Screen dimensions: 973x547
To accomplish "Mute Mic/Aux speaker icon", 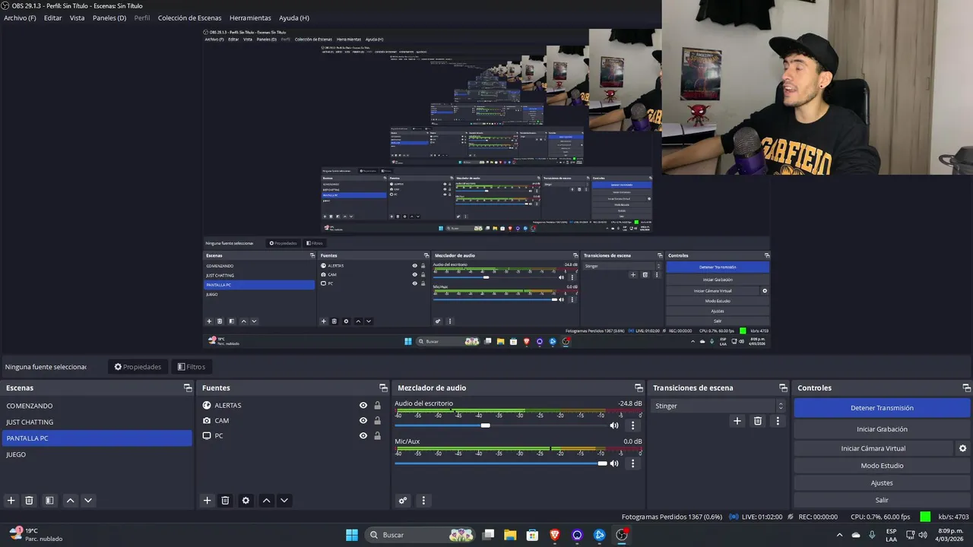I will [614, 463].
